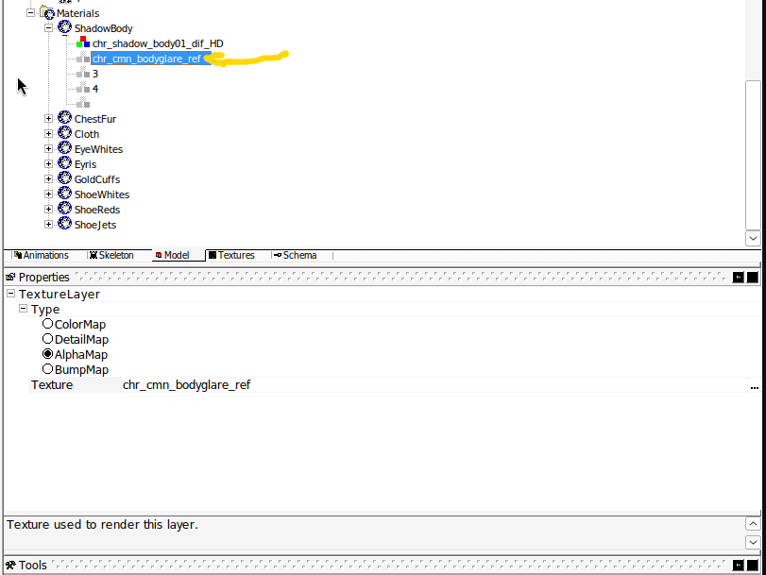The width and height of the screenshot is (766, 575).
Task: Select texture layer 3 in tree
Action: click(94, 74)
